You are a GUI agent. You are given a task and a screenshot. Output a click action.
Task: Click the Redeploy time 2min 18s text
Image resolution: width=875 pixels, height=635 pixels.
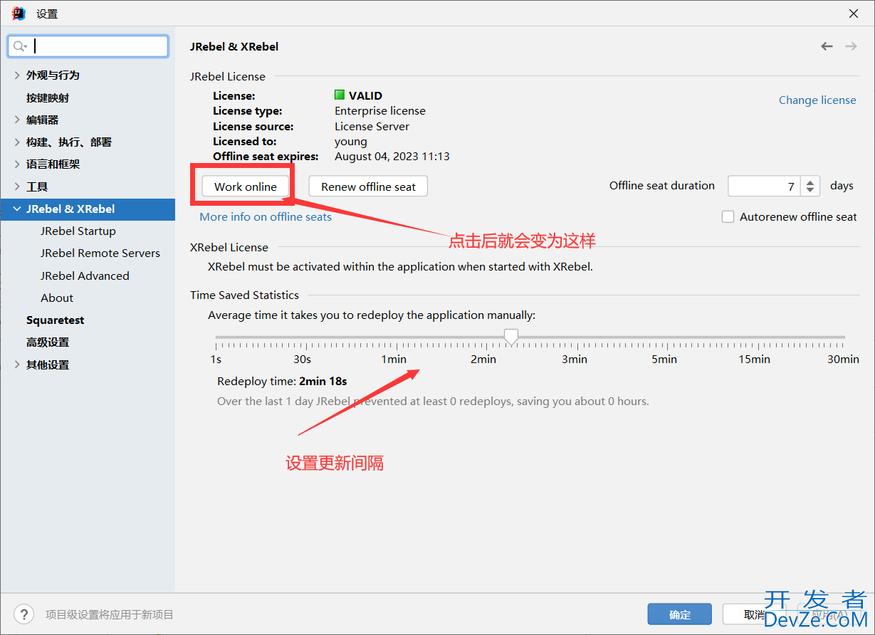[x=282, y=381]
